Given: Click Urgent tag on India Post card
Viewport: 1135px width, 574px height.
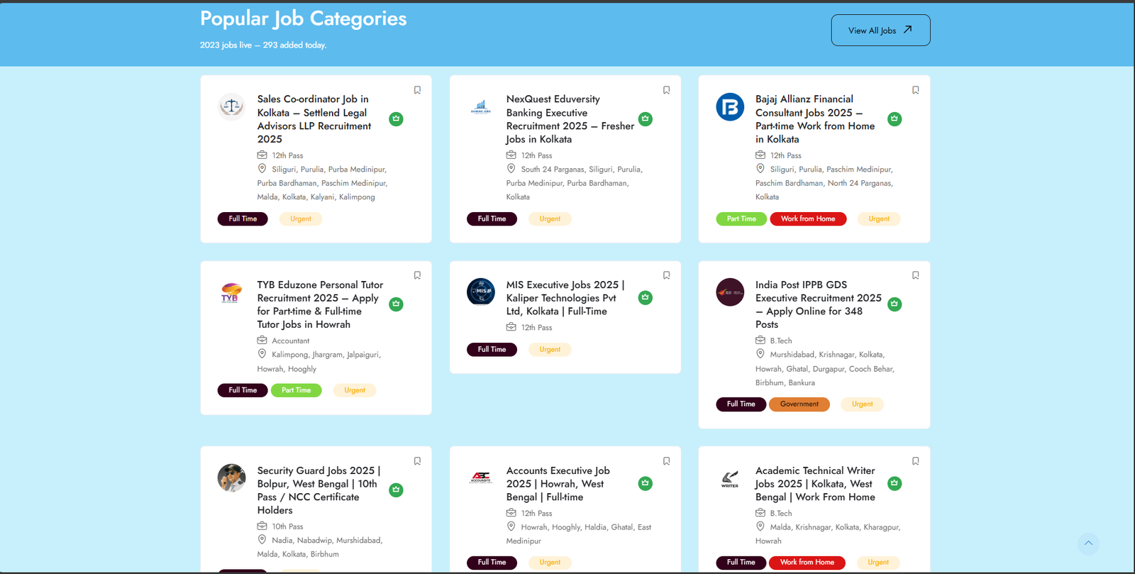Looking at the screenshot, I should [x=862, y=404].
